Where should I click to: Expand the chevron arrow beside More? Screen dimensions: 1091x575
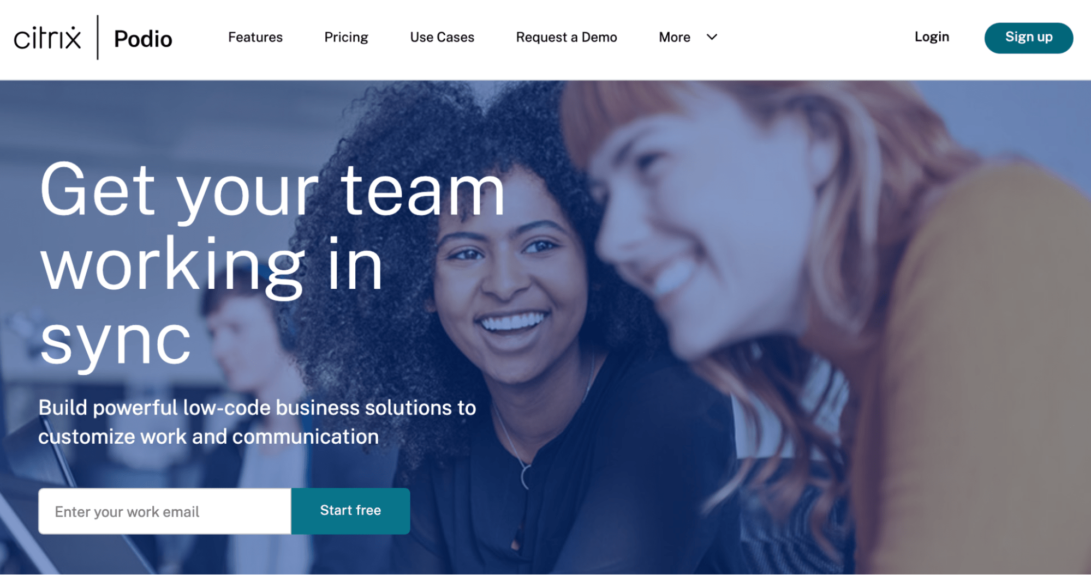tap(712, 37)
